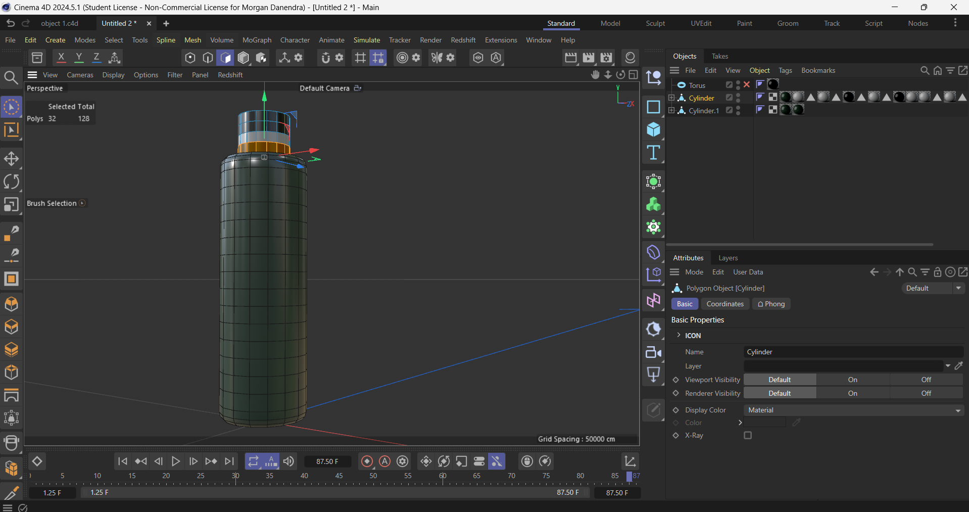
Task: Click the Text spline tool icon
Action: (653, 153)
